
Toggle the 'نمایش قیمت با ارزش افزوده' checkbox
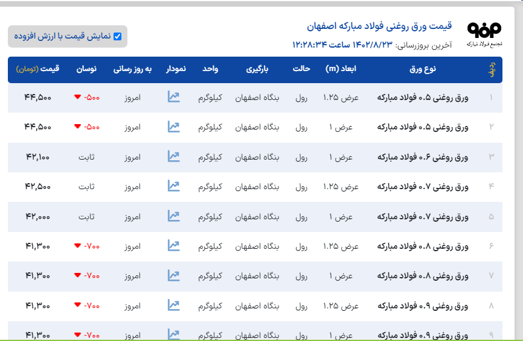point(118,36)
